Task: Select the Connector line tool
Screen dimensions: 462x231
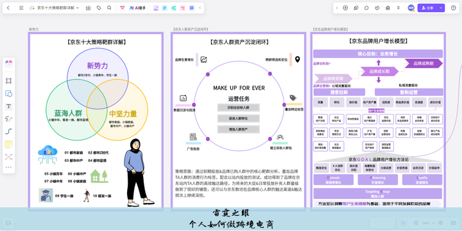Action: click(x=8, y=131)
